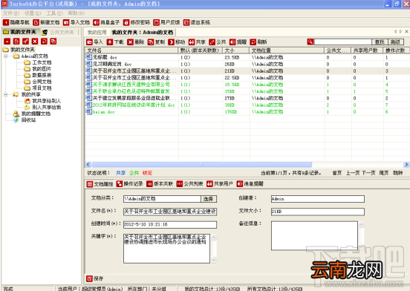Viewport: 410px width, 291px height.
Task: Click the 选择 button beside 文档分类
Action: point(209,199)
